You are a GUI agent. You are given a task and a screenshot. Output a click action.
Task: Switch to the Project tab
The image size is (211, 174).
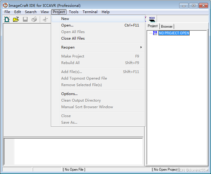tap(152, 26)
